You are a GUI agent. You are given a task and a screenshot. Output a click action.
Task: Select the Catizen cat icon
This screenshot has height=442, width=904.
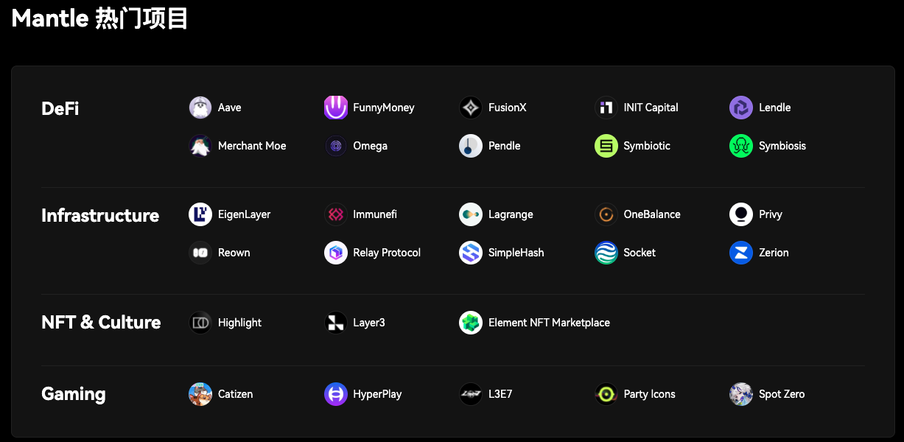pos(200,394)
